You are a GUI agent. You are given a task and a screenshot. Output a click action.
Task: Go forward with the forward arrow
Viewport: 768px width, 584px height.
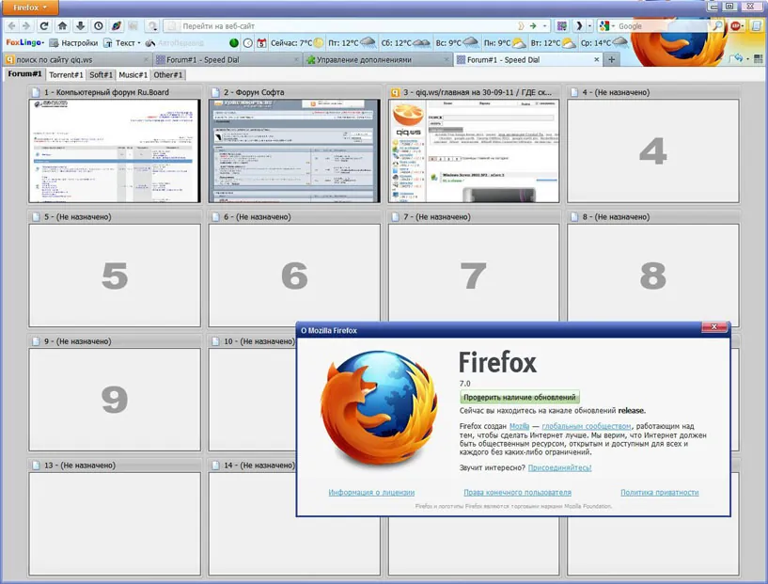tap(26, 26)
